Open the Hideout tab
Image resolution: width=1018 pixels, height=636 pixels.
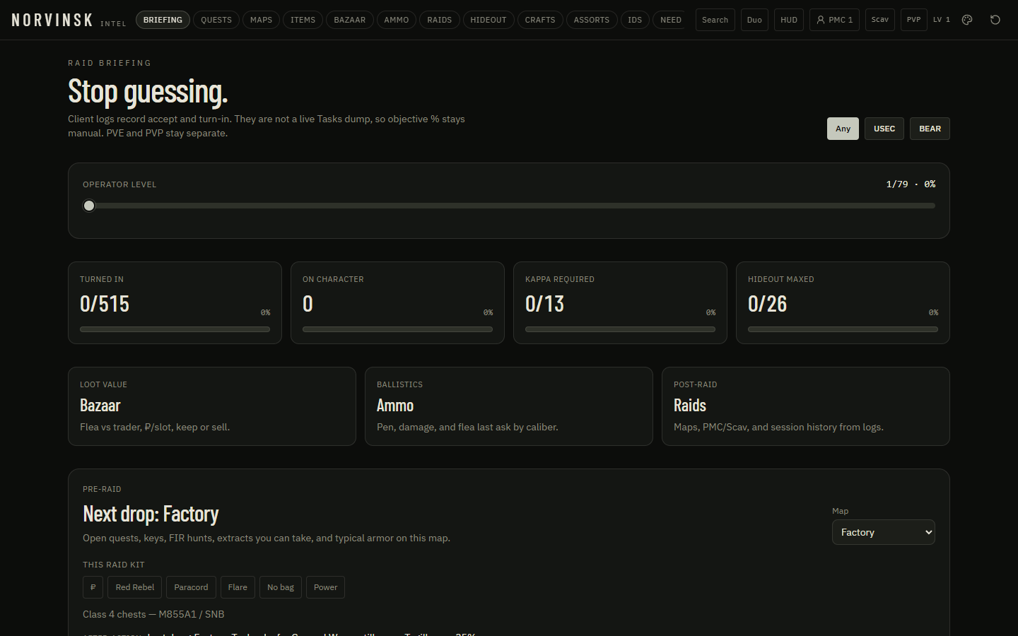[x=488, y=20]
